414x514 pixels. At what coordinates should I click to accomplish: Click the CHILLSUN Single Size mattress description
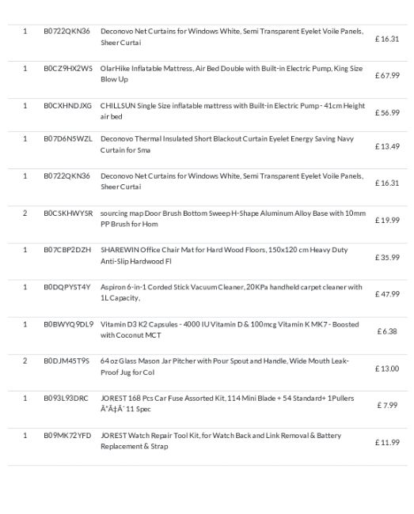[x=232, y=111]
